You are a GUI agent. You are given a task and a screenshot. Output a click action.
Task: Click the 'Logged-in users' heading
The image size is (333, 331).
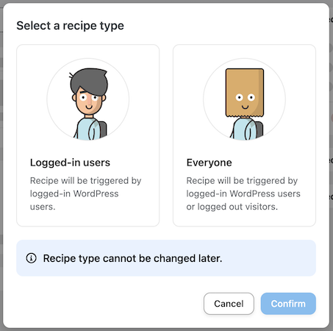click(70, 163)
